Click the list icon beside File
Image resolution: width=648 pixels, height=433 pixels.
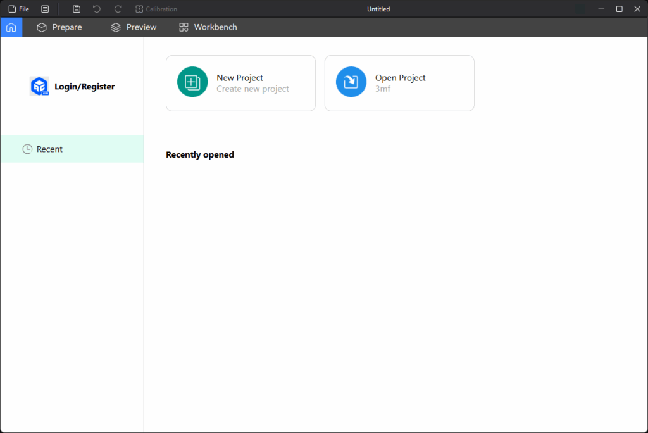[x=45, y=9]
